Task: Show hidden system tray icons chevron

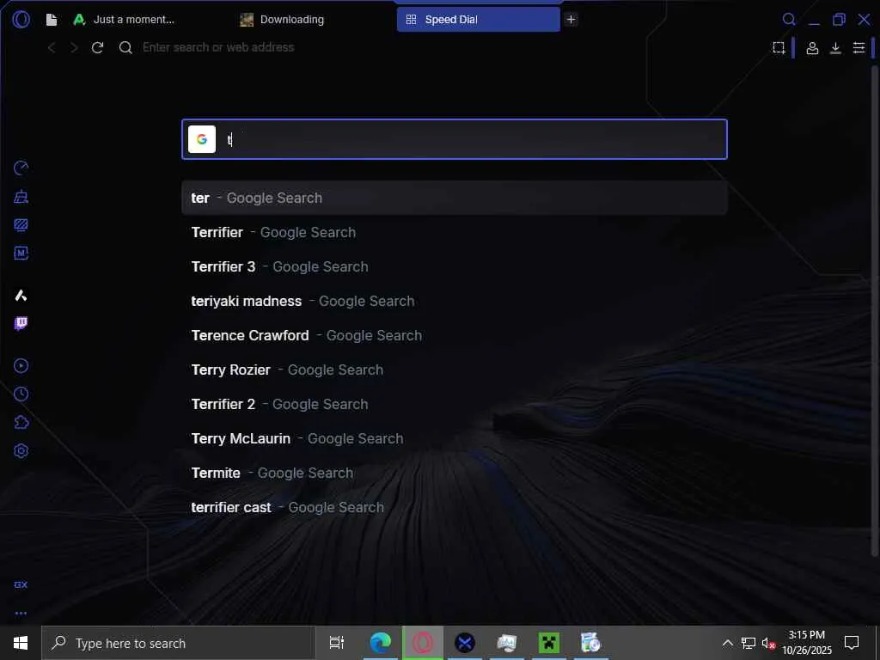Action: [x=727, y=643]
